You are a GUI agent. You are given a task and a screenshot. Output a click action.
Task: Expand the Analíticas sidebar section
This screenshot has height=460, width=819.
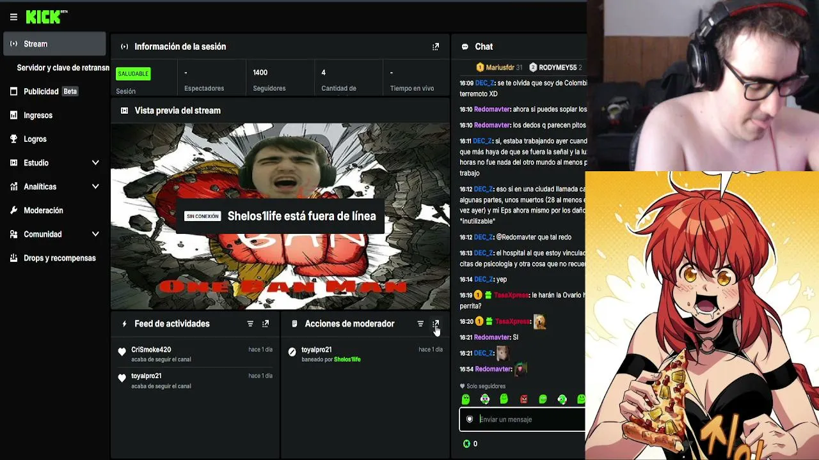pos(95,187)
